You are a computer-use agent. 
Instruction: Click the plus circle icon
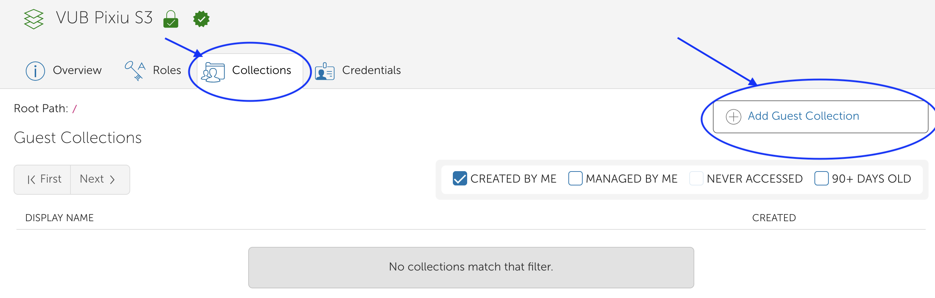[x=733, y=117]
